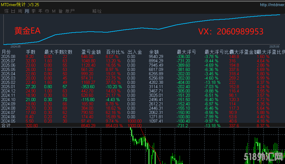Click max floating loss ratio -13.18 % in 2025.02 row
285x164 pixels.
212,82
